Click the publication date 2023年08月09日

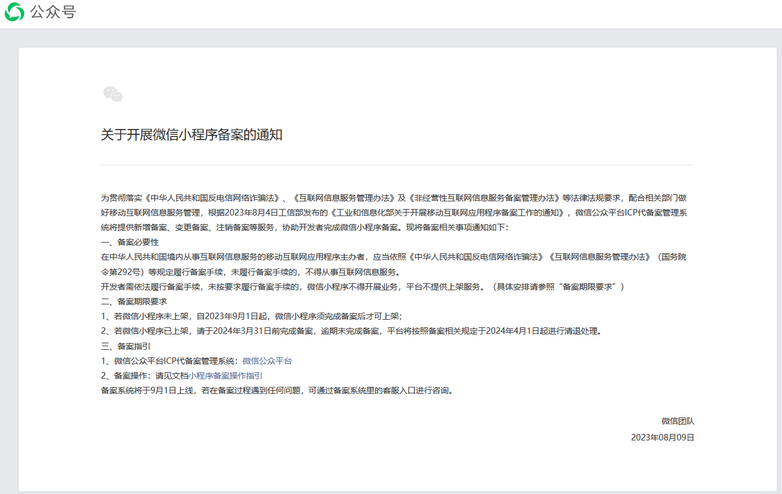pos(662,437)
